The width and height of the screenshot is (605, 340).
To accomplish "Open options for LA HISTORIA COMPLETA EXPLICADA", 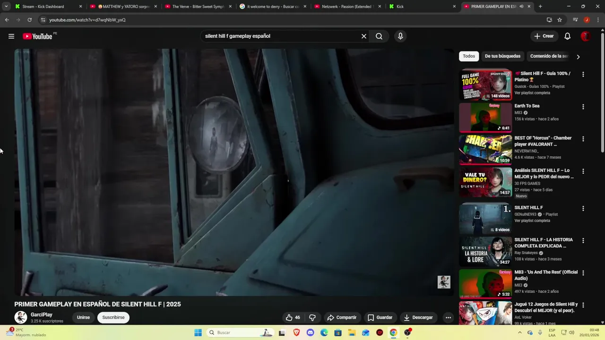I will click(583, 240).
